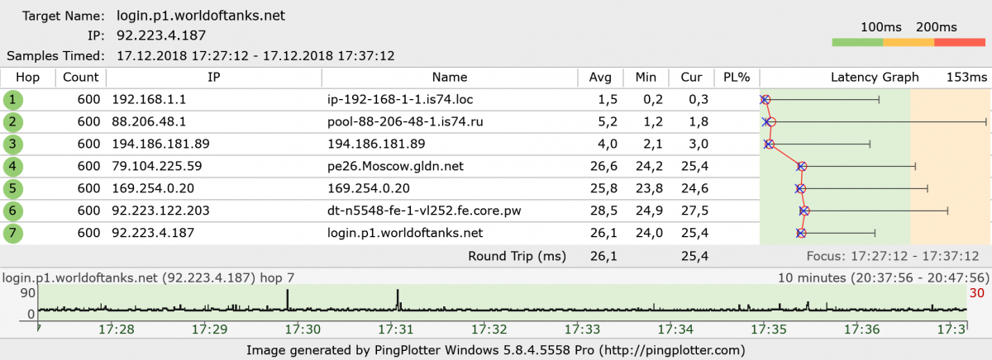992x360 pixels.
Task: Click the green hop 1 circle icon
Action: pyautogui.click(x=13, y=100)
